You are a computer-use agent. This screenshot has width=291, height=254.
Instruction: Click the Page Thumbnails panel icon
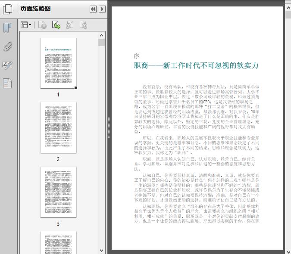[7, 9]
